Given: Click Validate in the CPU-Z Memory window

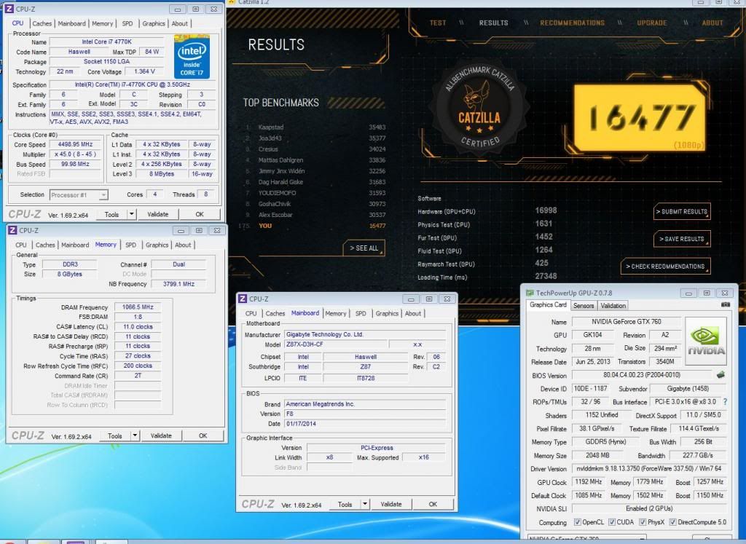Looking at the screenshot, I should tap(161, 435).
